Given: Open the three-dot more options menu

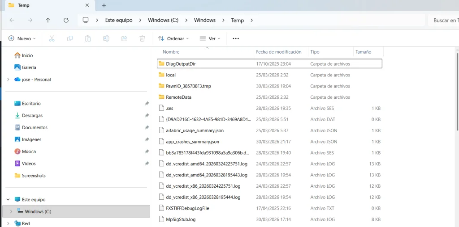Looking at the screenshot, I should point(236,38).
